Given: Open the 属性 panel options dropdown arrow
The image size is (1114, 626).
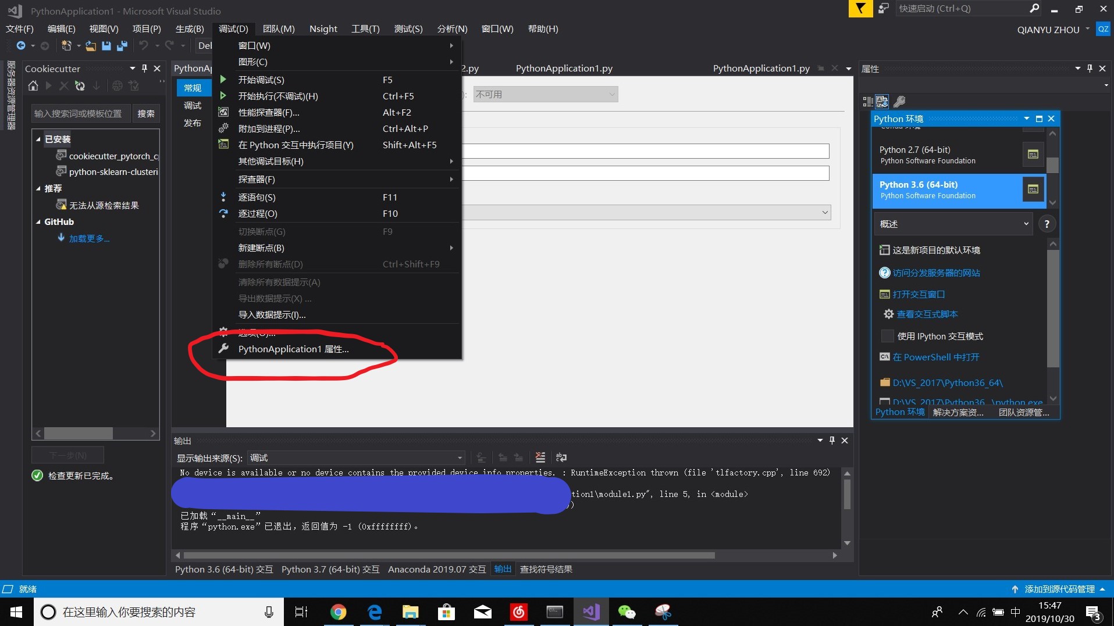Looking at the screenshot, I should [1077, 68].
